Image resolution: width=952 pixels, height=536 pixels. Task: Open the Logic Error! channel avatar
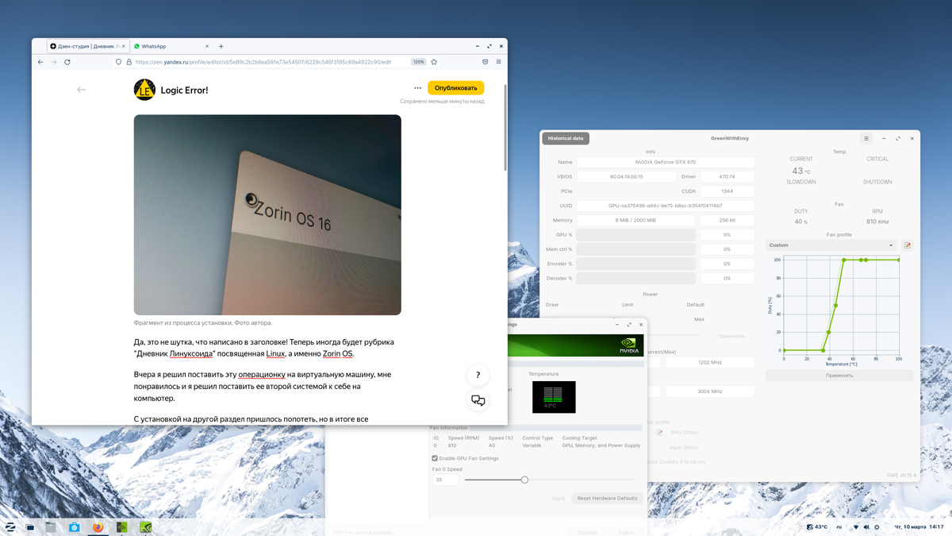click(x=144, y=90)
